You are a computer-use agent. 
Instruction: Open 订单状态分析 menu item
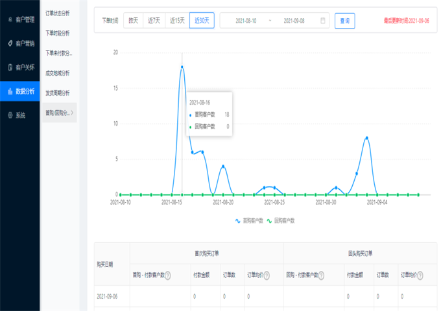coord(58,13)
